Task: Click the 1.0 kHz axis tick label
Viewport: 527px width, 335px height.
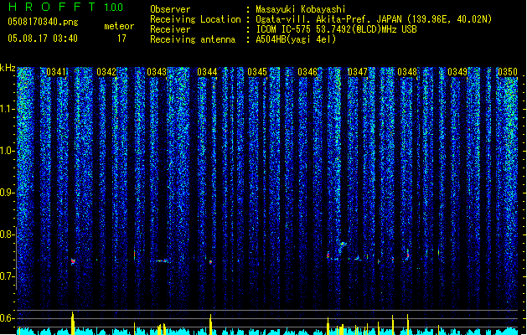Action: (x=7, y=151)
